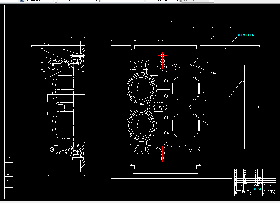
Task: Select the upper large circular bore in the front view
Action: coord(142,89)
